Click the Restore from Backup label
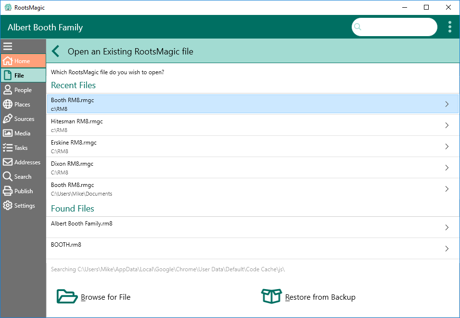The width and height of the screenshot is (460, 318). point(320,297)
